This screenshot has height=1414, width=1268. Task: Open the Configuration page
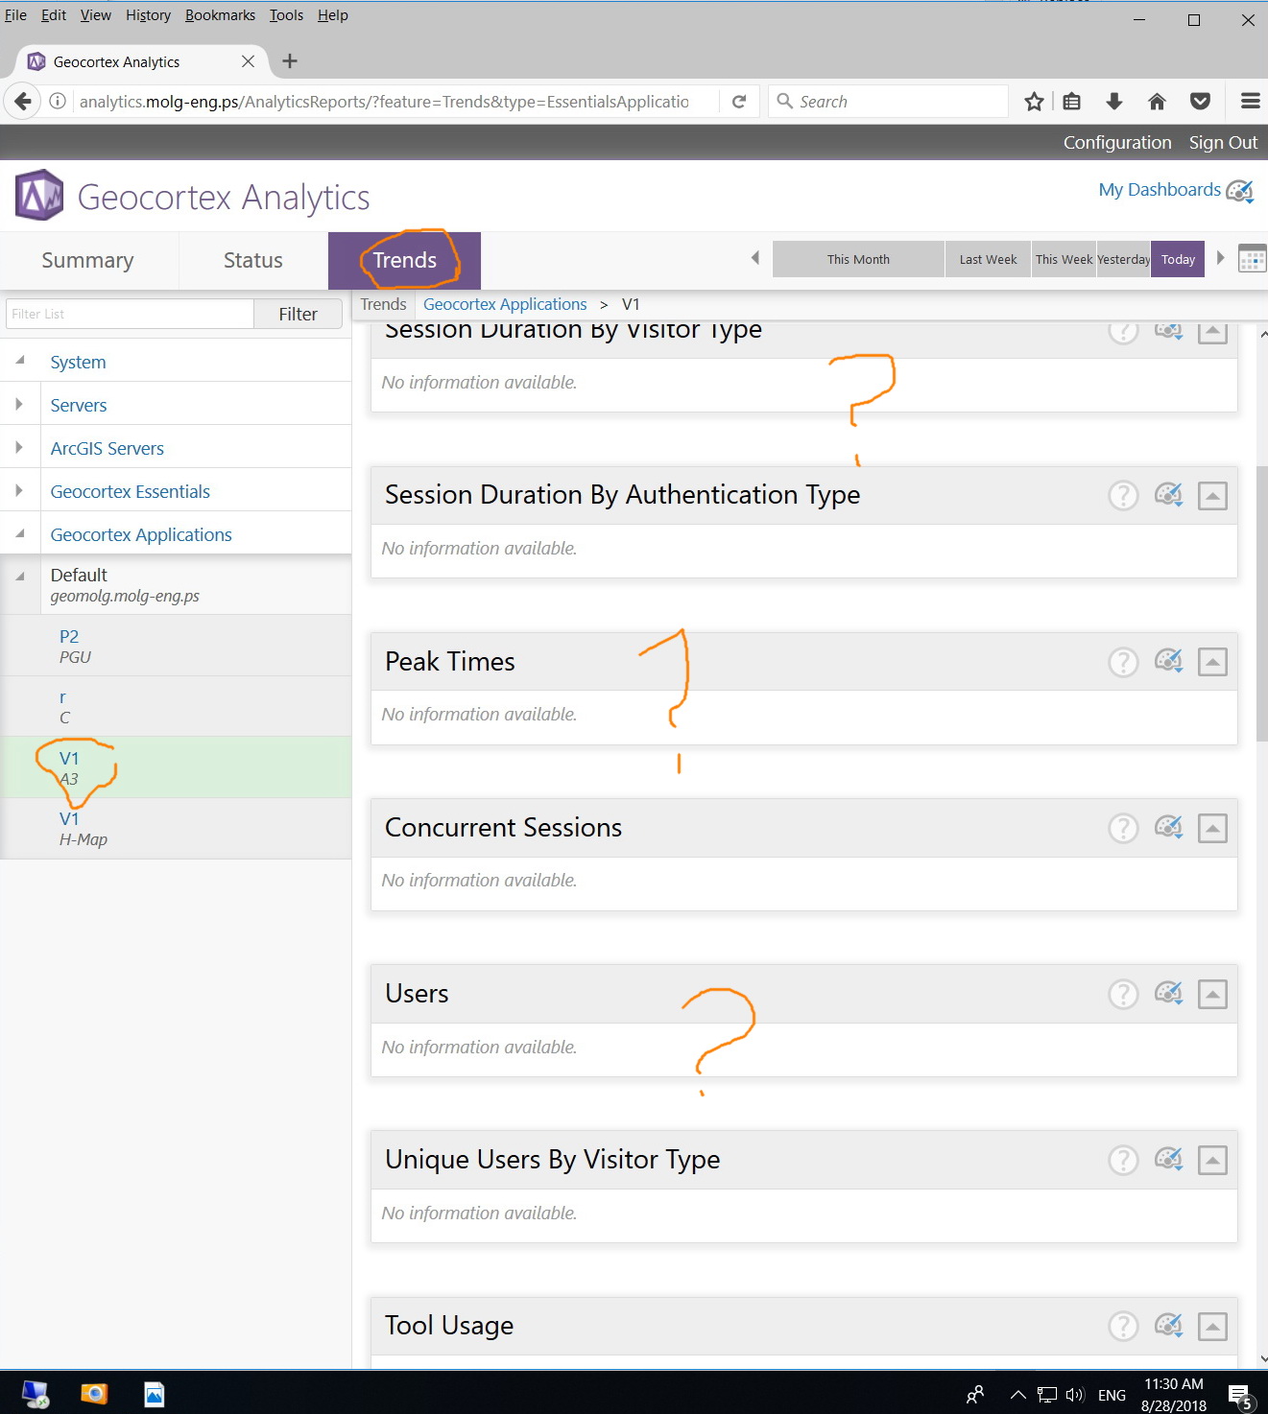point(1117,142)
